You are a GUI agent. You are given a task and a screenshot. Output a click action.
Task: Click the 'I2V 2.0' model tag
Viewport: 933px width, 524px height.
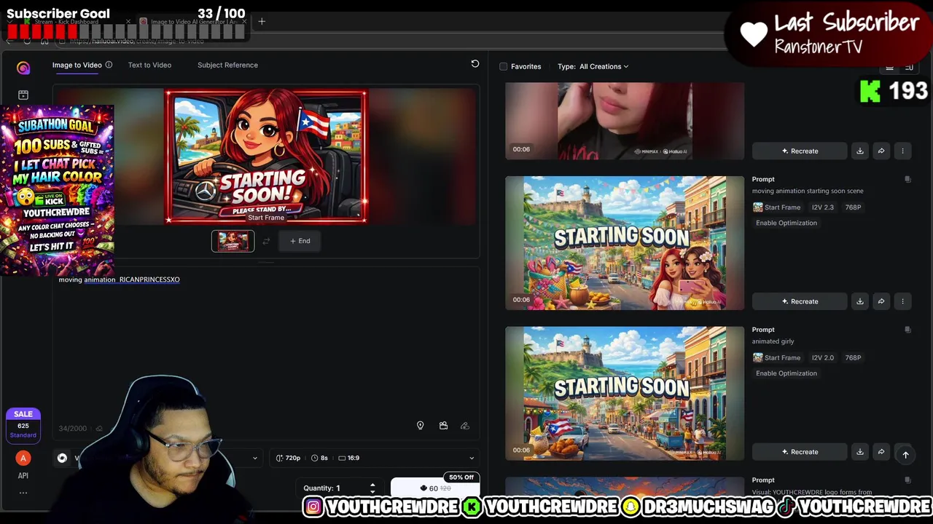(823, 358)
